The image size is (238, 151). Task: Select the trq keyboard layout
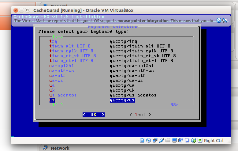click(53, 41)
